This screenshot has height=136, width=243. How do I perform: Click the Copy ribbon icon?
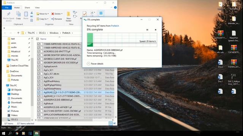tap(18, 14)
